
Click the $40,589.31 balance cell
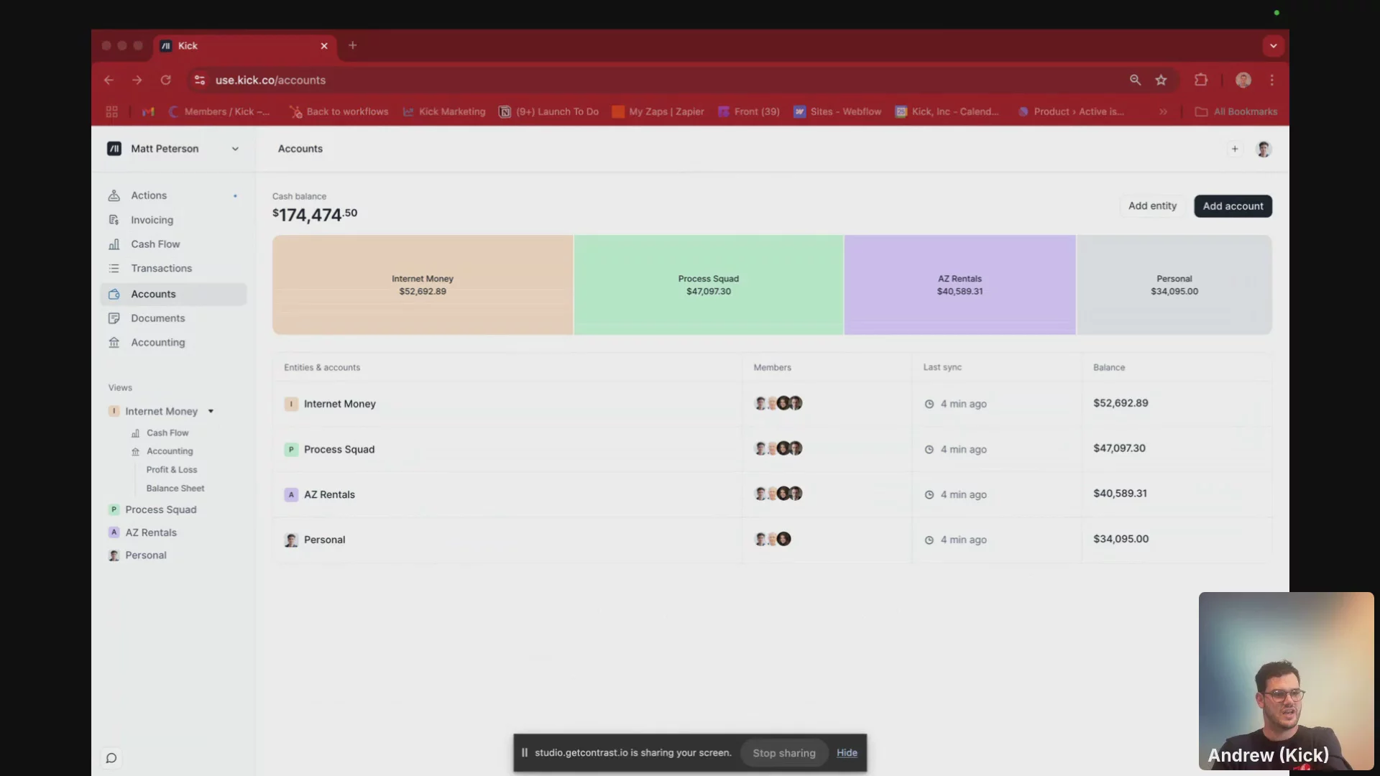point(1120,494)
